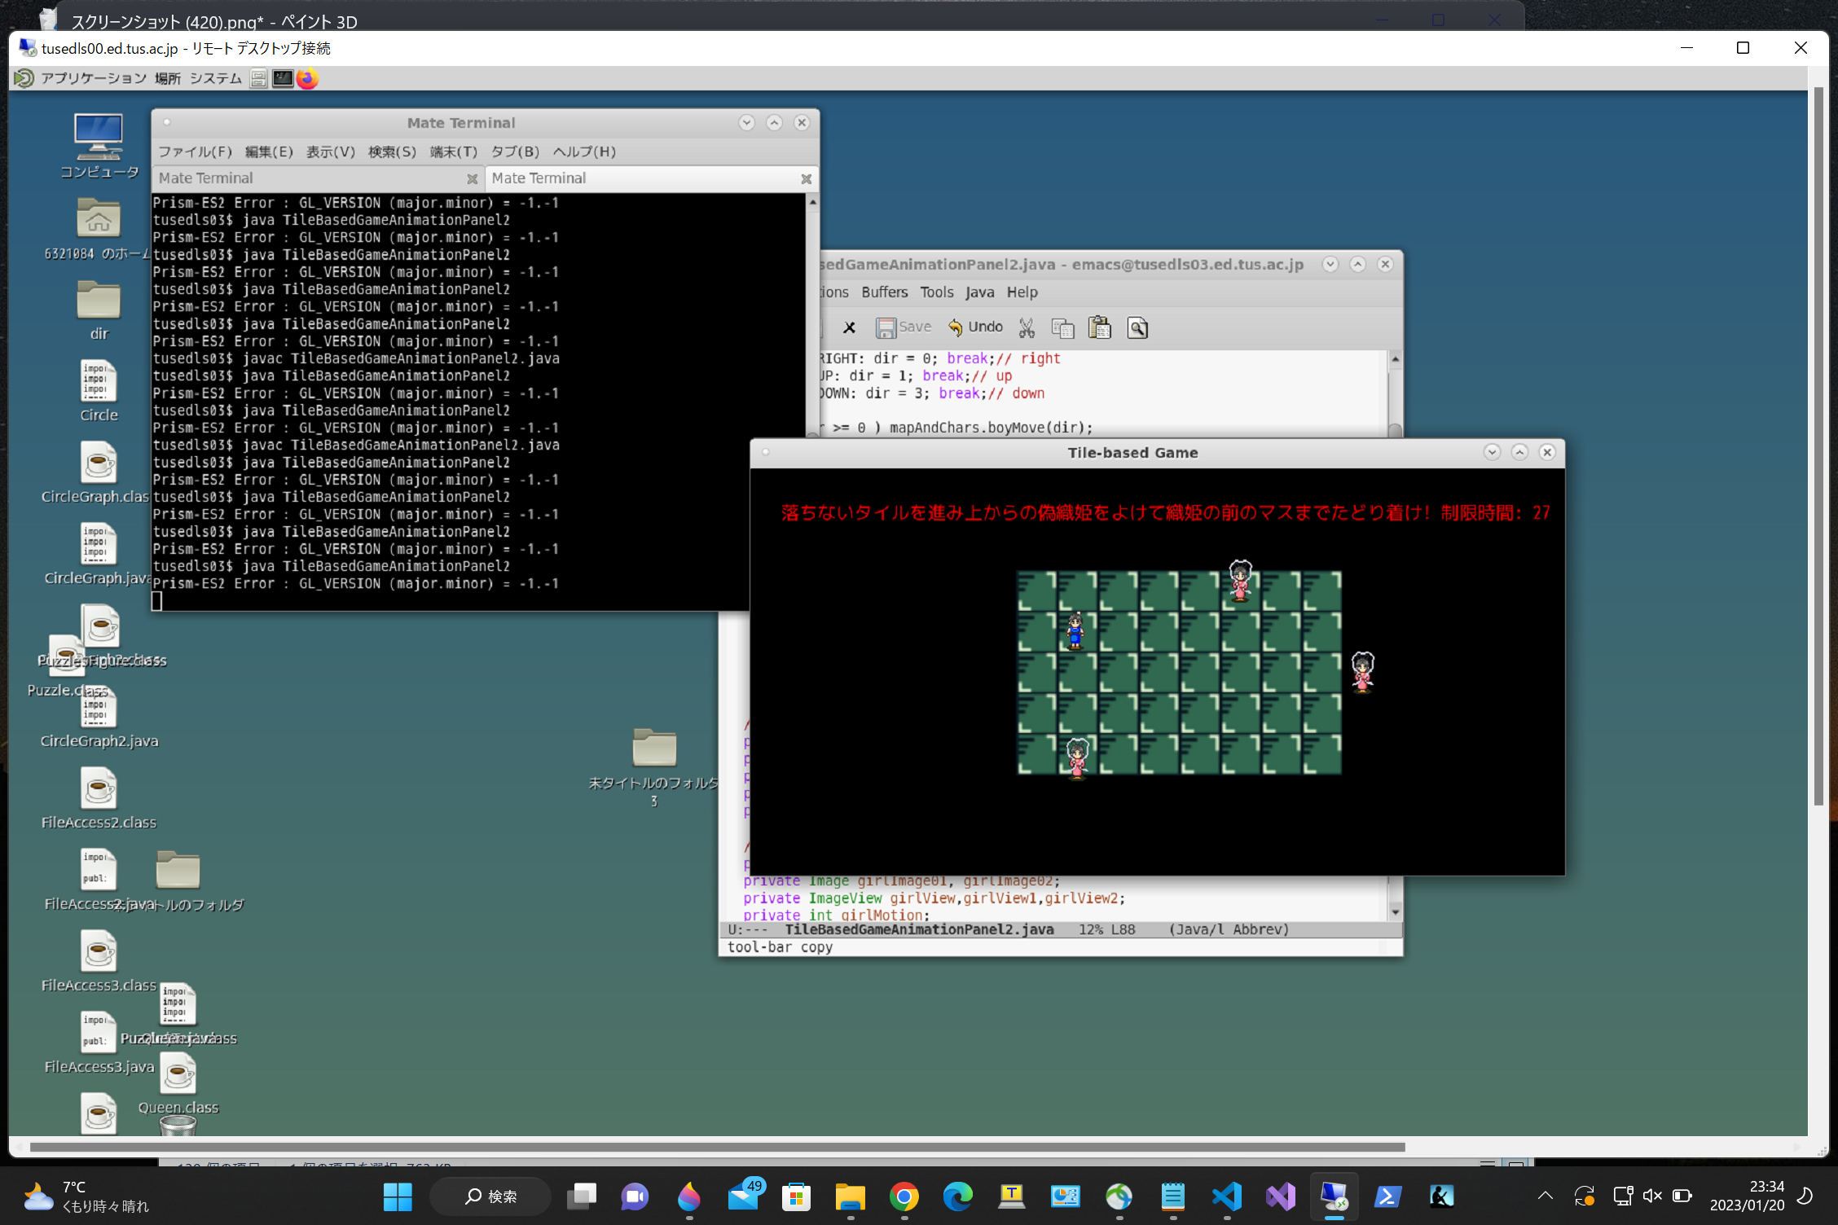This screenshot has height=1225, width=1838.
Task: Open the コンピュータ desktop icon
Action: click(99, 147)
